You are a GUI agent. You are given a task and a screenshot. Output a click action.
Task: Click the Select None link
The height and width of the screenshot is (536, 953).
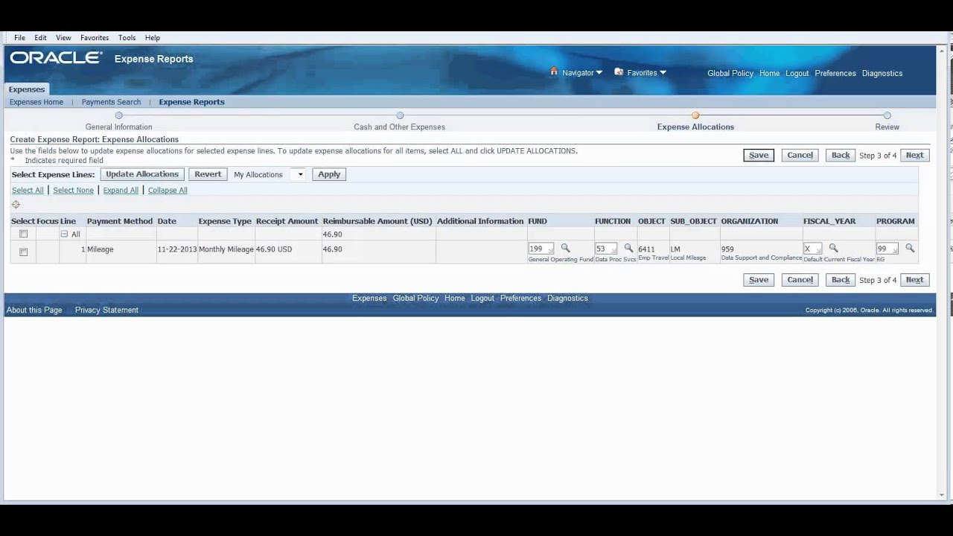pos(73,191)
